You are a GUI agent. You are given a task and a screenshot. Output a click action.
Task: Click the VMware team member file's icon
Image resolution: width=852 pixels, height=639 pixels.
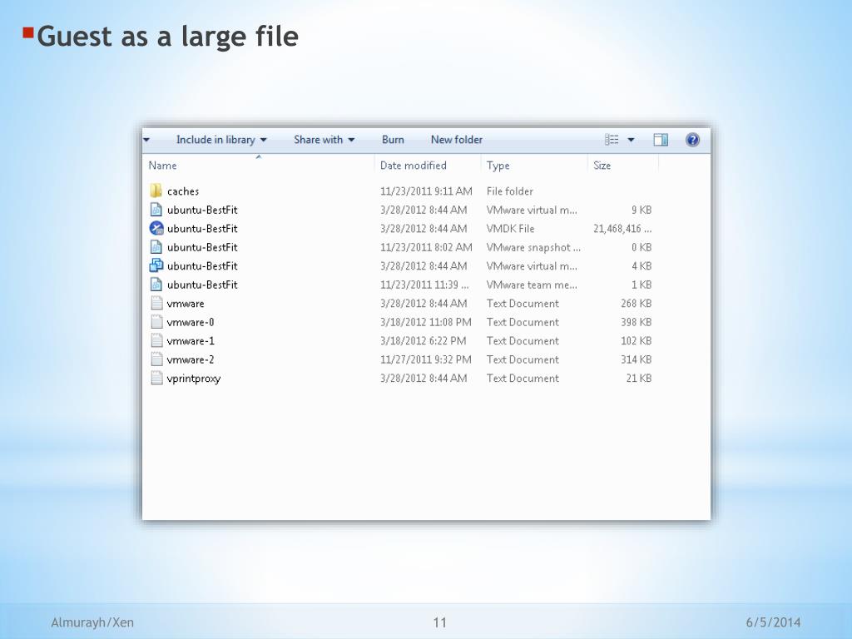point(156,285)
